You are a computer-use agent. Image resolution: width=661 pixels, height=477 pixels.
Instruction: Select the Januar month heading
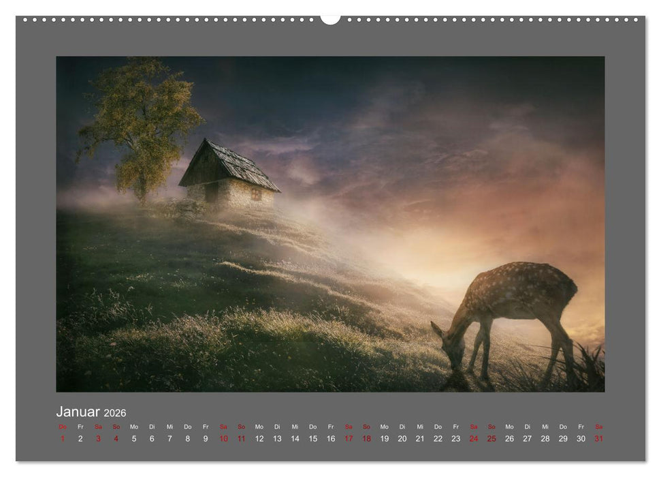coord(78,412)
